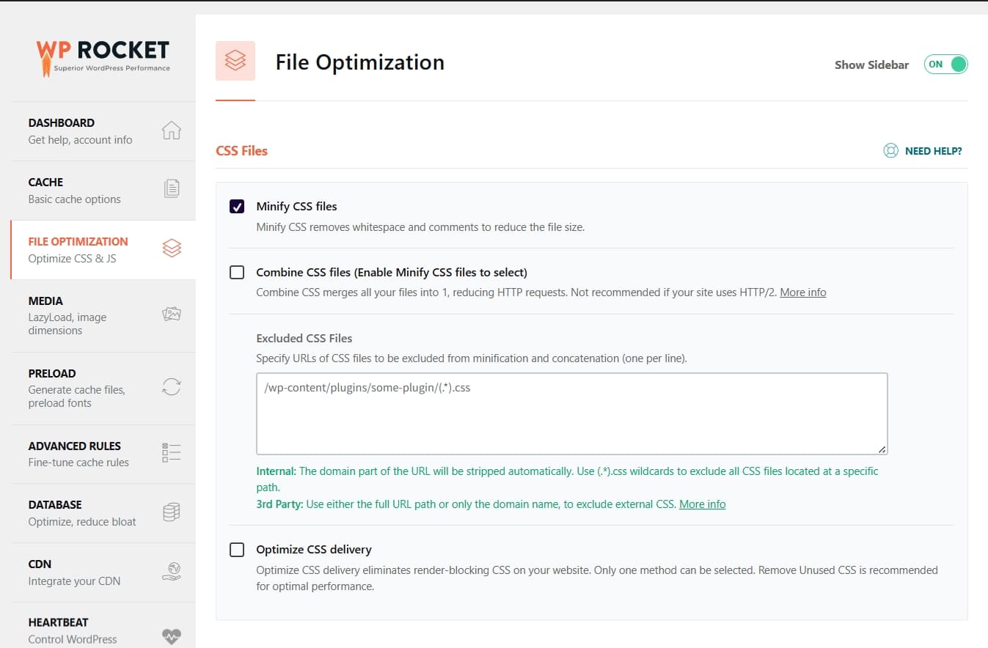Click the Minify CSS files label

click(x=296, y=207)
